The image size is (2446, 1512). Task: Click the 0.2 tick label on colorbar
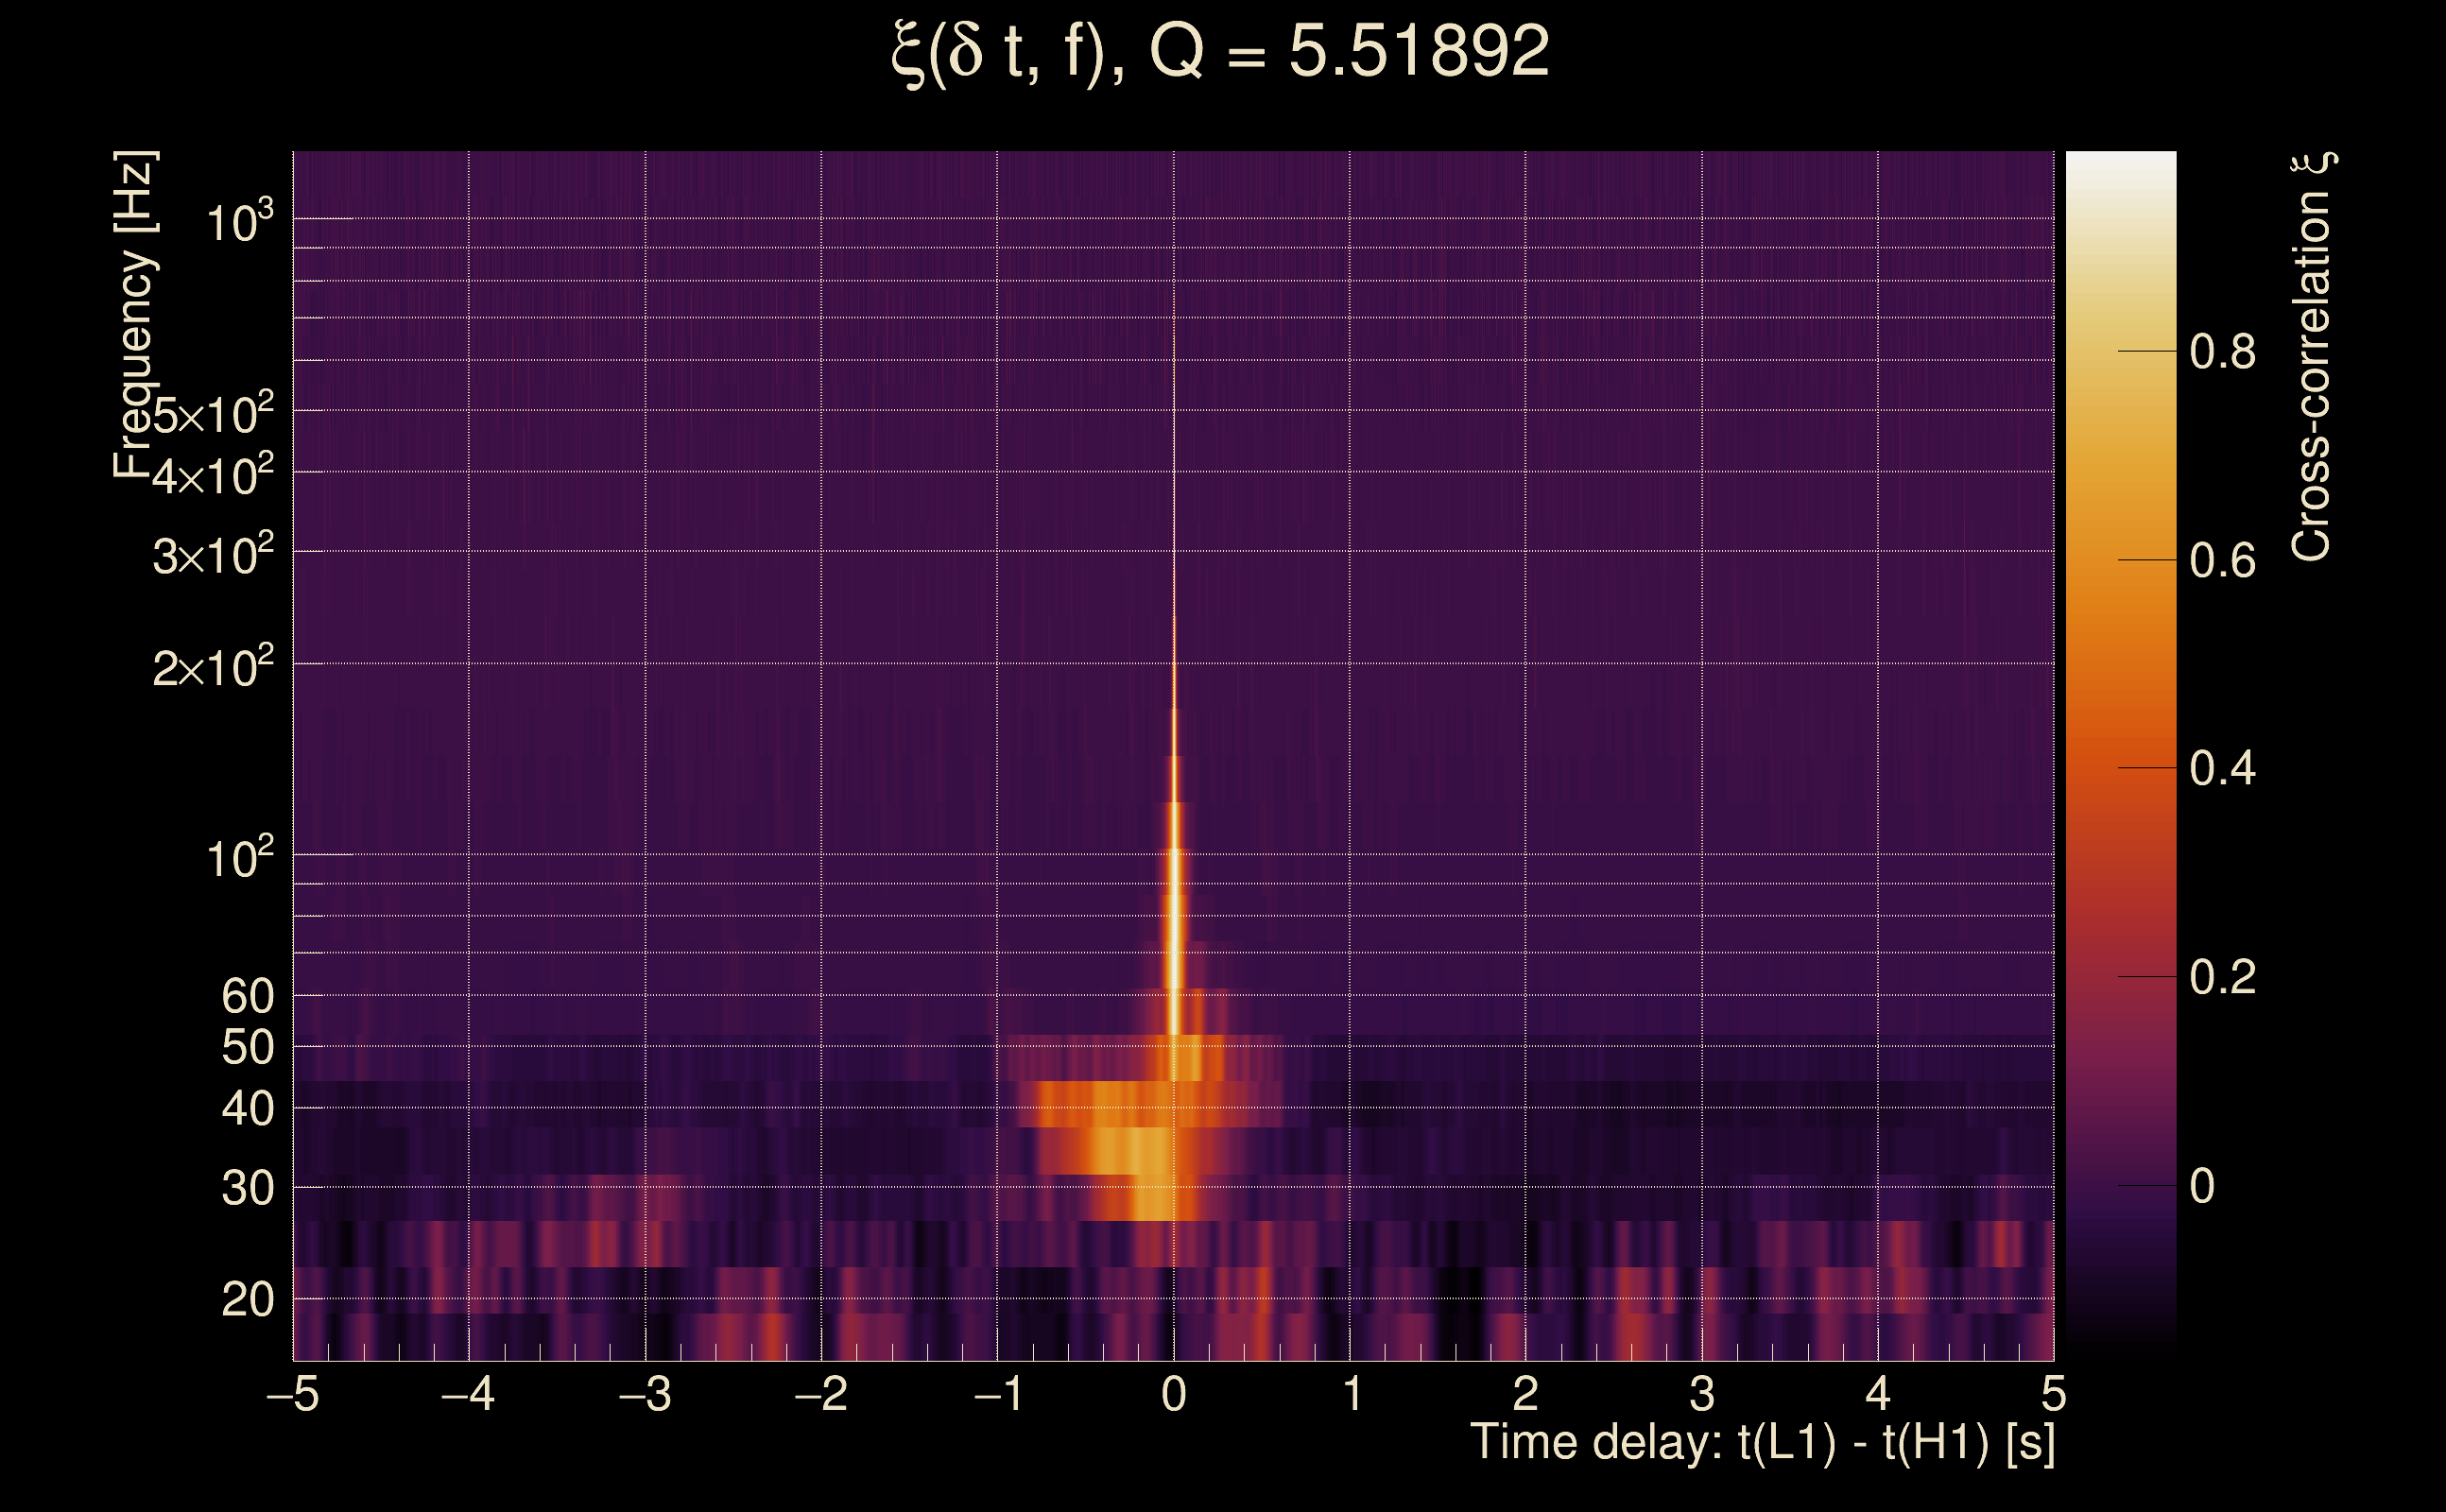click(2222, 977)
